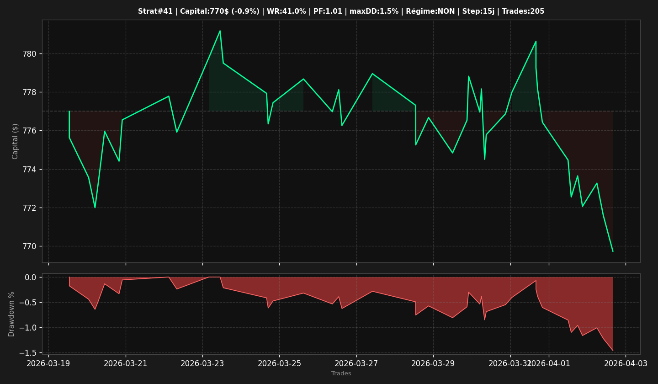Click the 2026-03-27 date tick label
658x384 pixels.
pos(356,363)
